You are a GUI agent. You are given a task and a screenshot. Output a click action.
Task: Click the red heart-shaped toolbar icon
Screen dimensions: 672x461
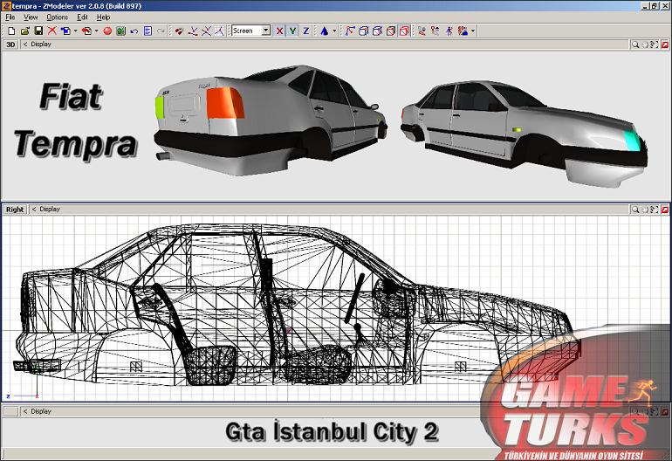[179, 31]
